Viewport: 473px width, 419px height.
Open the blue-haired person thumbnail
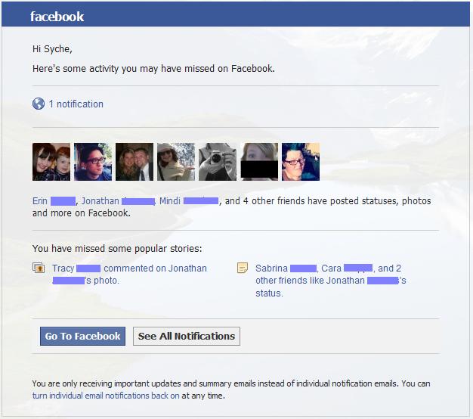[301, 162]
